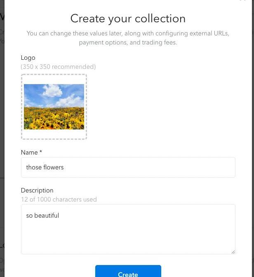Click the 'Create your collection' heading
Viewport: 254px width, 277px height.
point(128,19)
